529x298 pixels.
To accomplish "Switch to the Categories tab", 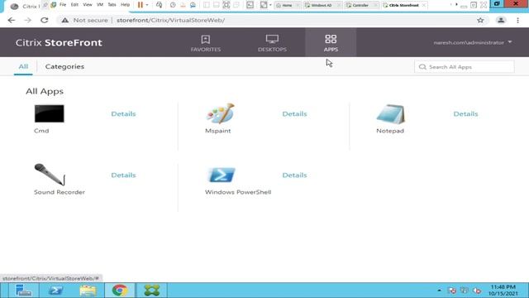I will click(x=64, y=66).
